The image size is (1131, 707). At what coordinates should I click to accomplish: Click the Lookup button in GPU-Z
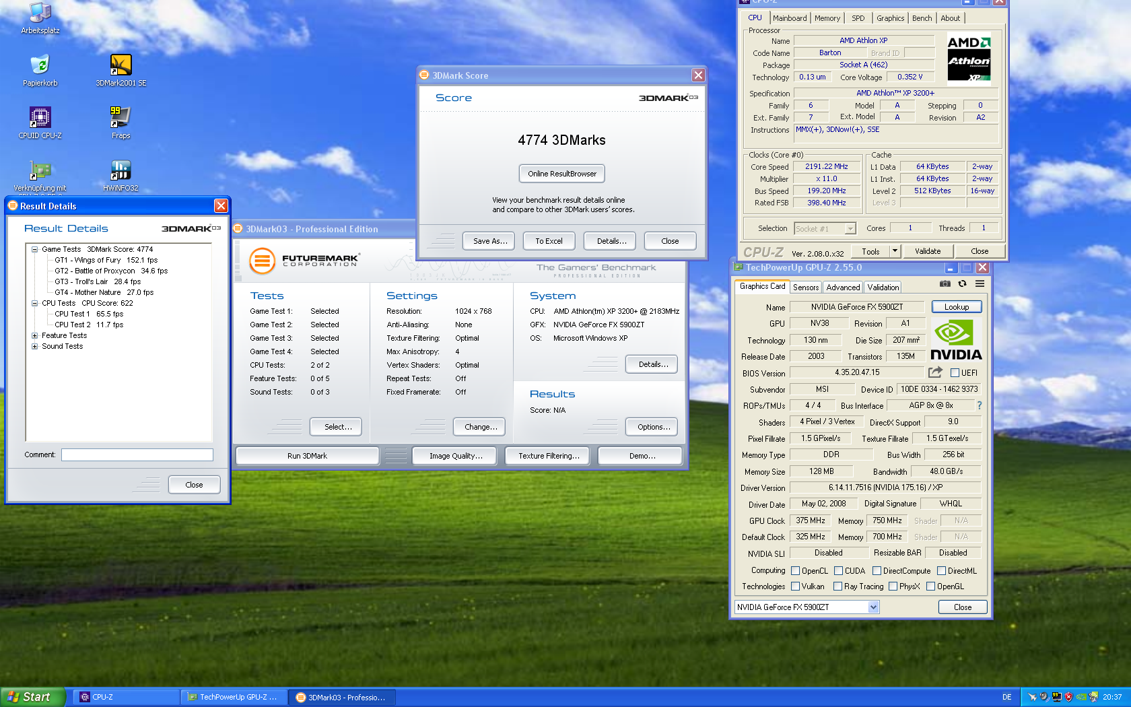coord(957,307)
